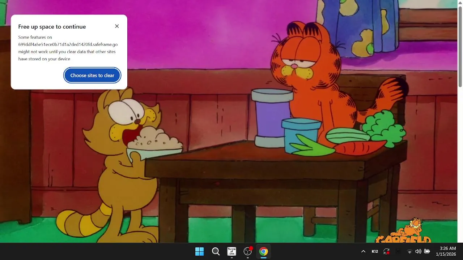Open the Windows Start menu
The width and height of the screenshot is (463, 260).
coord(199,252)
